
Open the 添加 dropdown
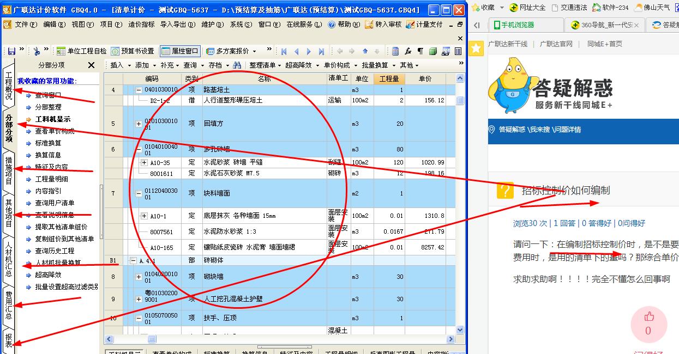click(145, 65)
